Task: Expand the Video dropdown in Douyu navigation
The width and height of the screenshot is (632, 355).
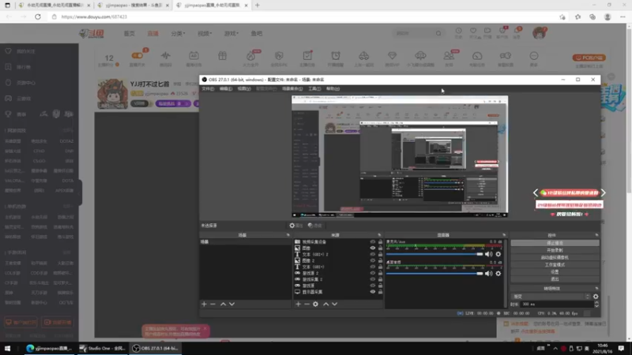Action: coord(205,33)
